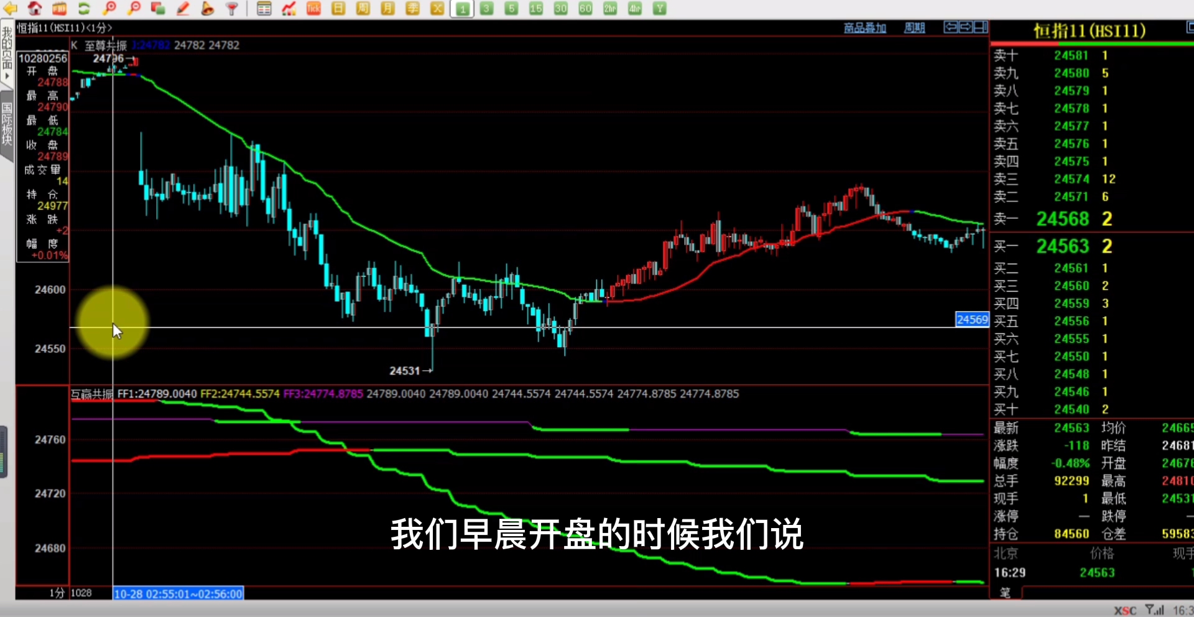Select the 60-minute period button
1194x617 pixels.
pos(585,8)
